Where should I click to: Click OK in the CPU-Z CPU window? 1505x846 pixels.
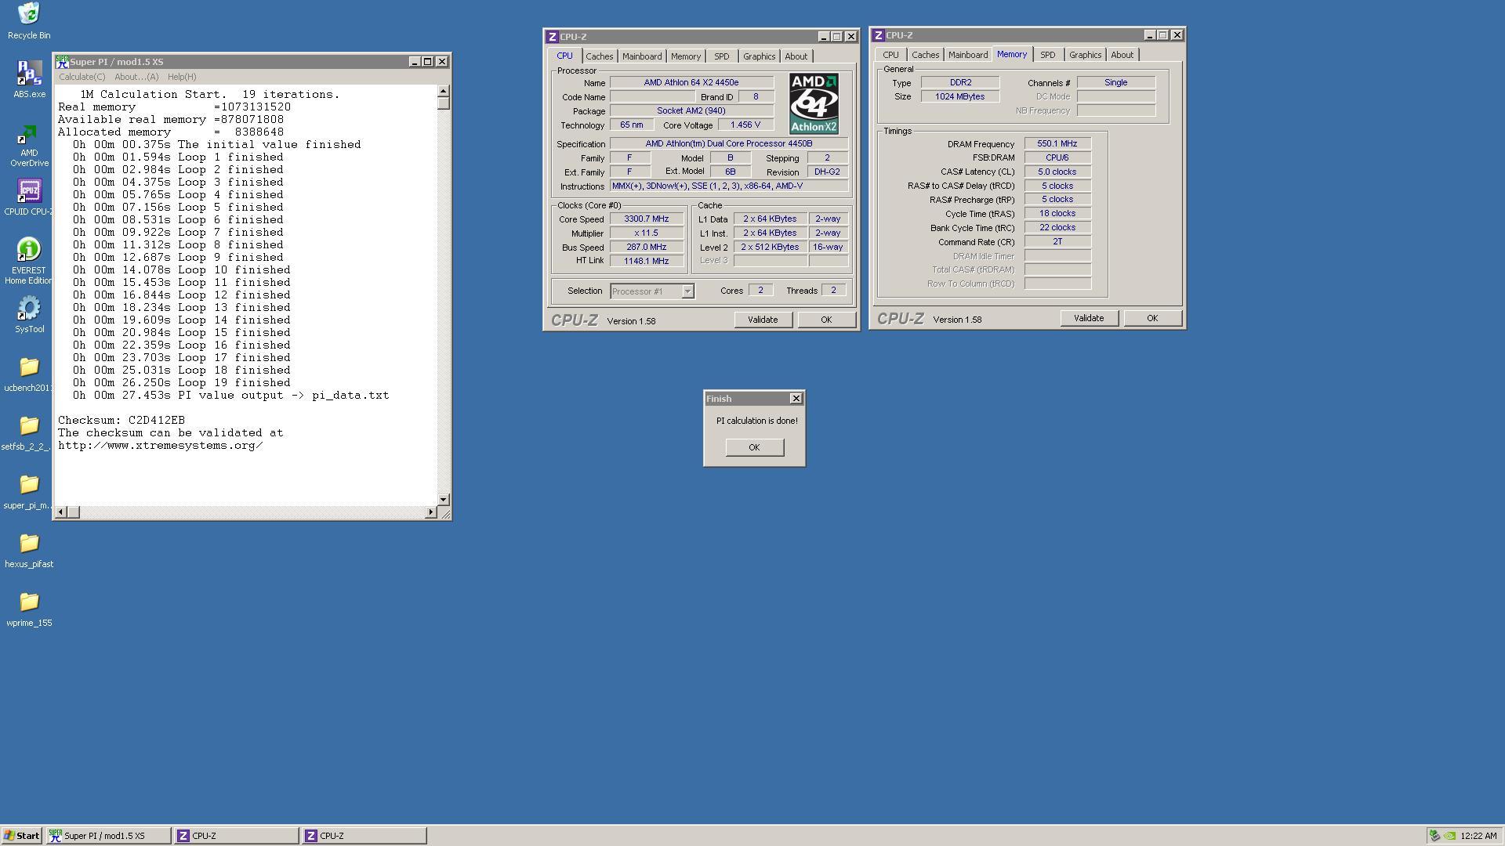click(826, 320)
